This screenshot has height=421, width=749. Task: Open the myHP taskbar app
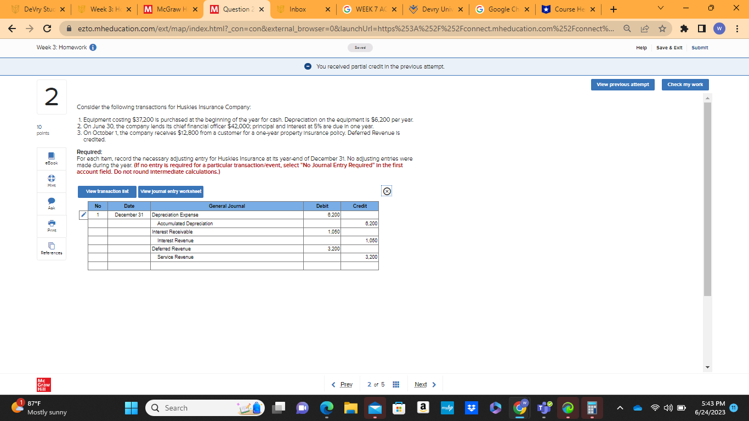click(x=447, y=408)
